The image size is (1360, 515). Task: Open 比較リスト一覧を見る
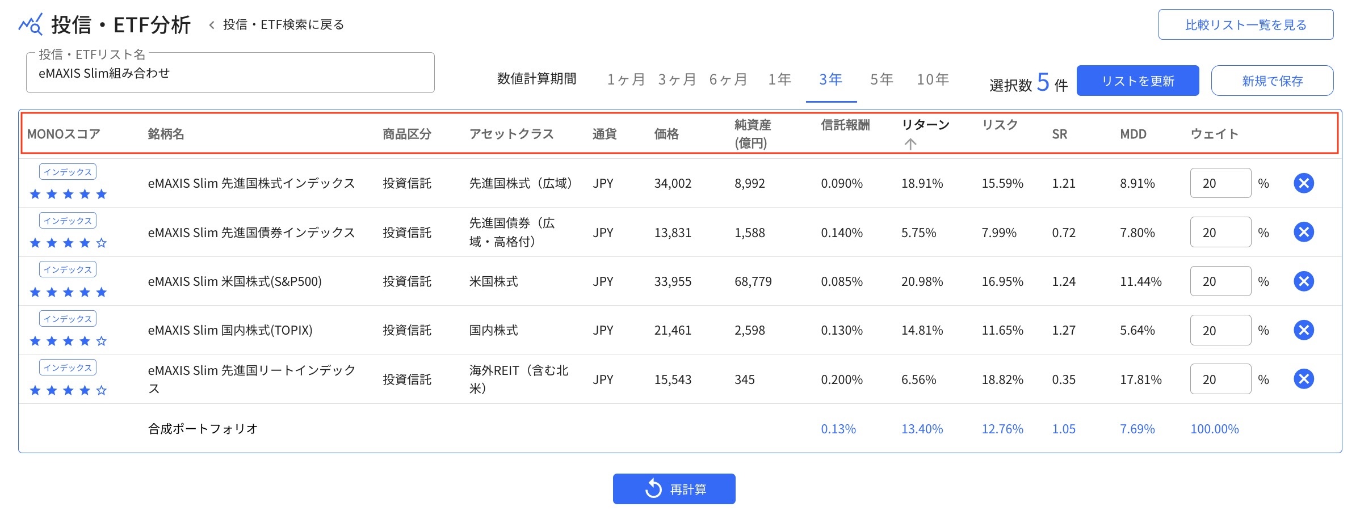tap(1246, 25)
